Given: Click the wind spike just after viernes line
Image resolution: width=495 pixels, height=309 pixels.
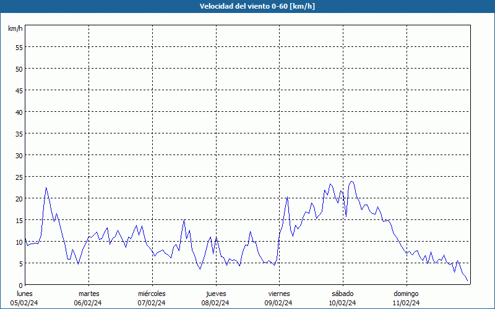Looking at the screenshot, I should coord(287,197).
